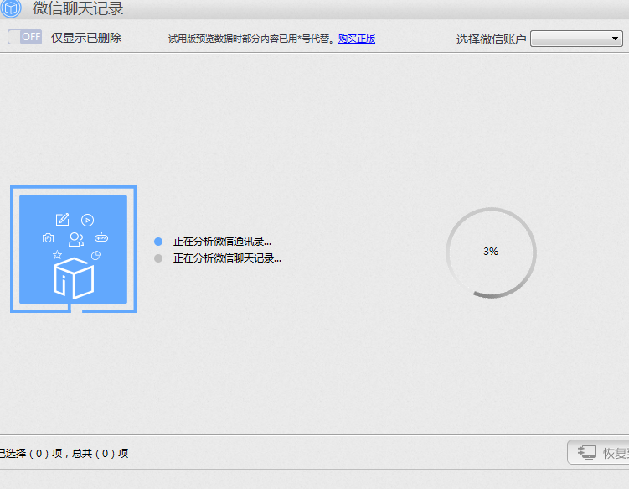Click the camera icon in the illustration
Image resolution: width=629 pixels, height=489 pixels.
point(48,238)
